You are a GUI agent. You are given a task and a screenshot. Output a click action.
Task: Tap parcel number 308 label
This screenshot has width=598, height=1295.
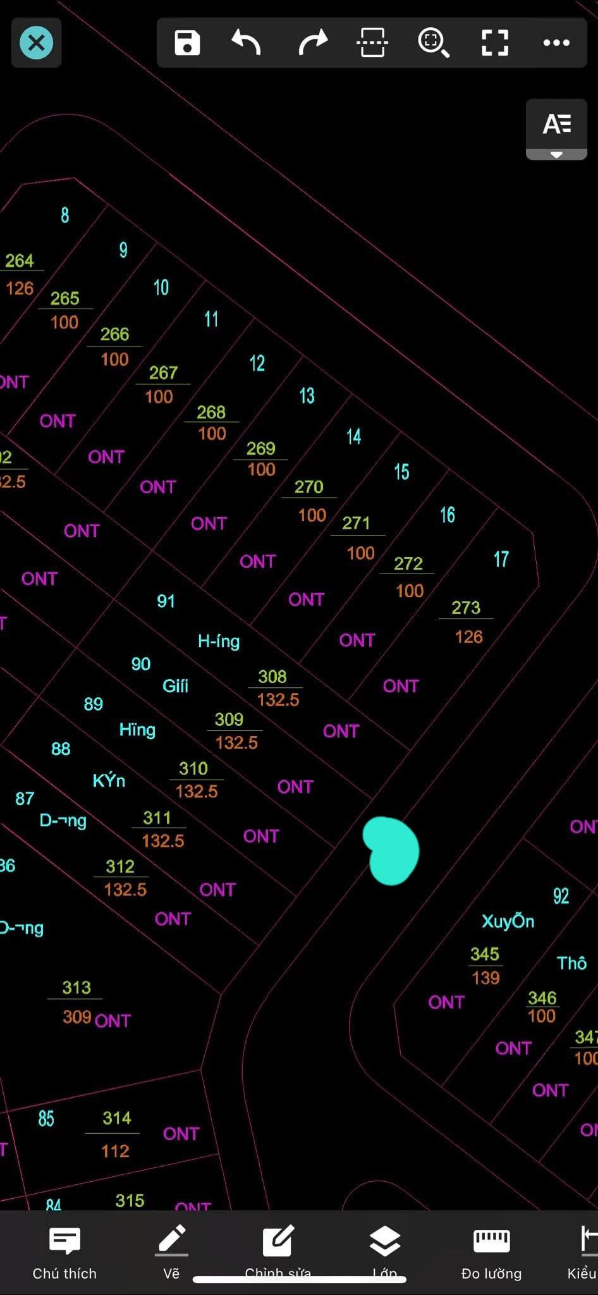click(272, 677)
